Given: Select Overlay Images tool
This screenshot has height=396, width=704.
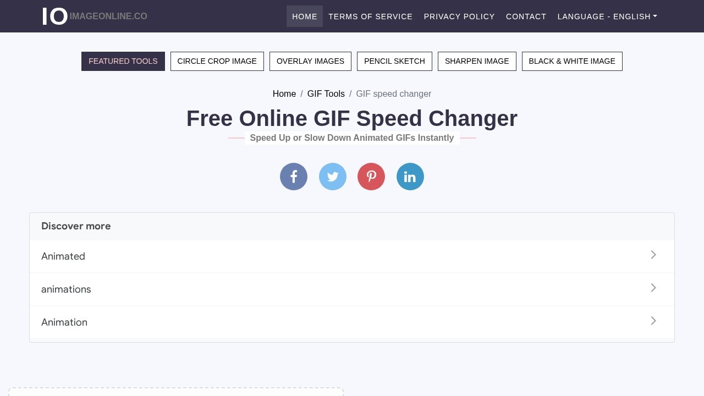Looking at the screenshot, I should (x=310, y=61).
